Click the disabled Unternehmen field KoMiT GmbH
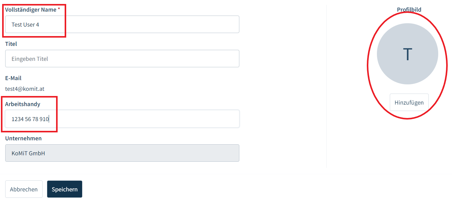 (122, 153)
